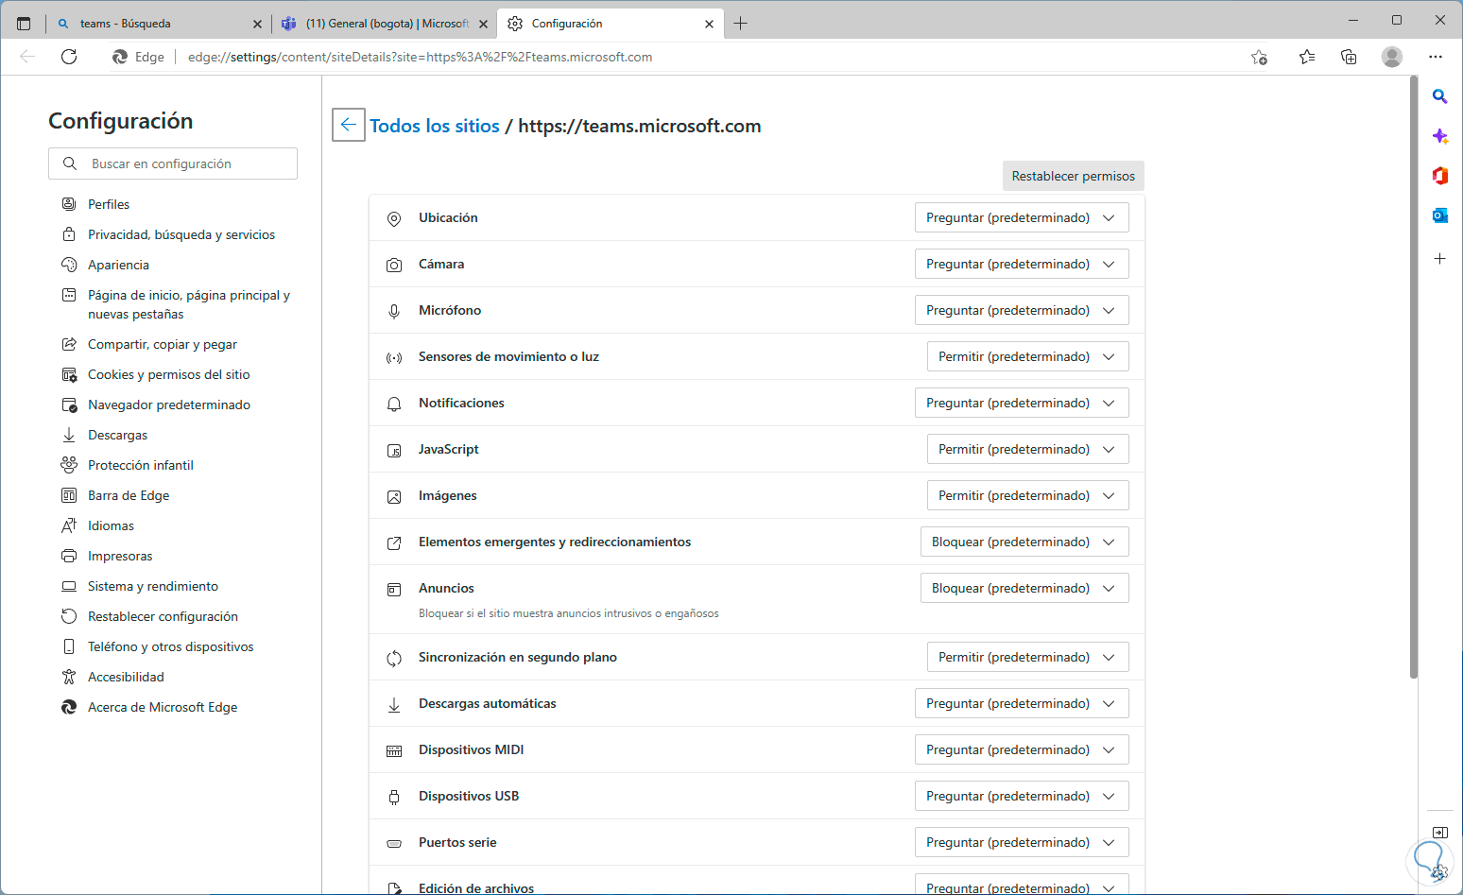Open the Microsoft 365 sidebar icon

pos(1439,176)
